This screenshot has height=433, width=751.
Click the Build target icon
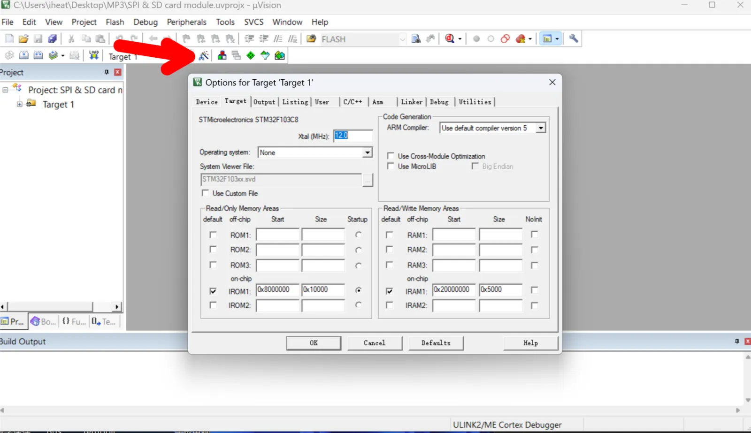coord(23,55)
